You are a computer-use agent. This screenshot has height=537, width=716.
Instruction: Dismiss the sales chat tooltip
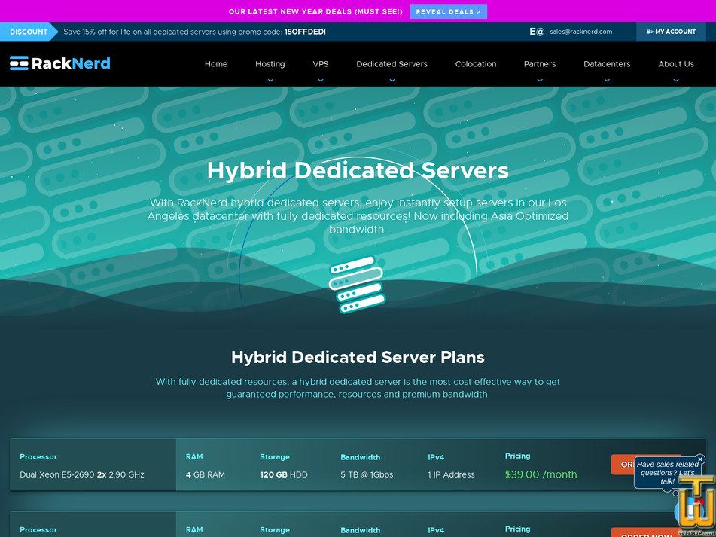click(700, 459)
